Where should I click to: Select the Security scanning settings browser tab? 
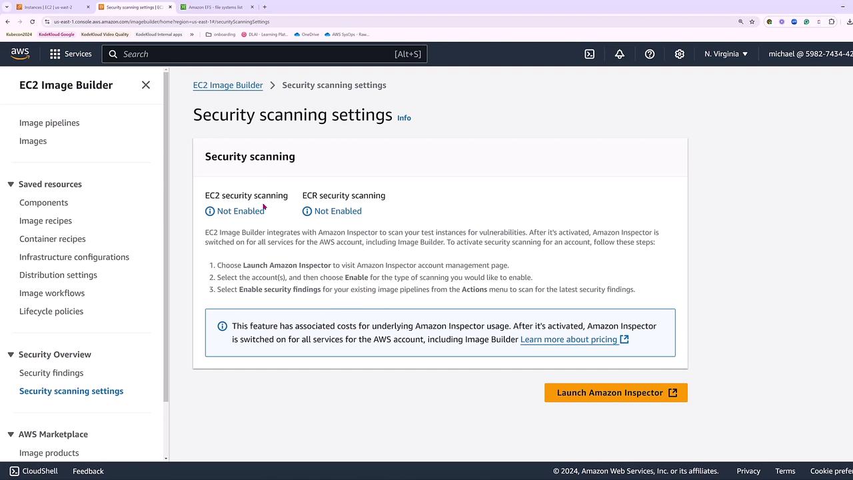[135, 7]
